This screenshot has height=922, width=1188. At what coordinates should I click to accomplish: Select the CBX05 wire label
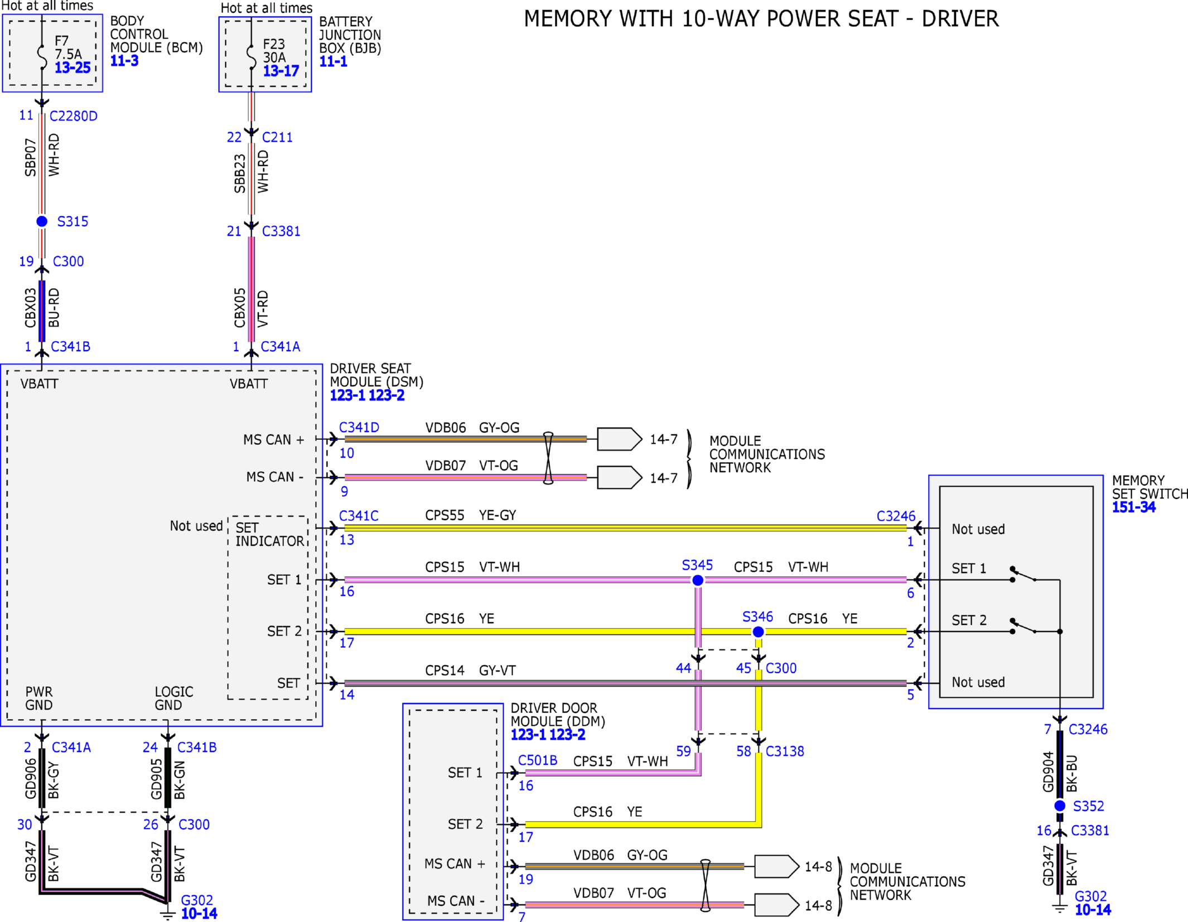coord(239,308)
